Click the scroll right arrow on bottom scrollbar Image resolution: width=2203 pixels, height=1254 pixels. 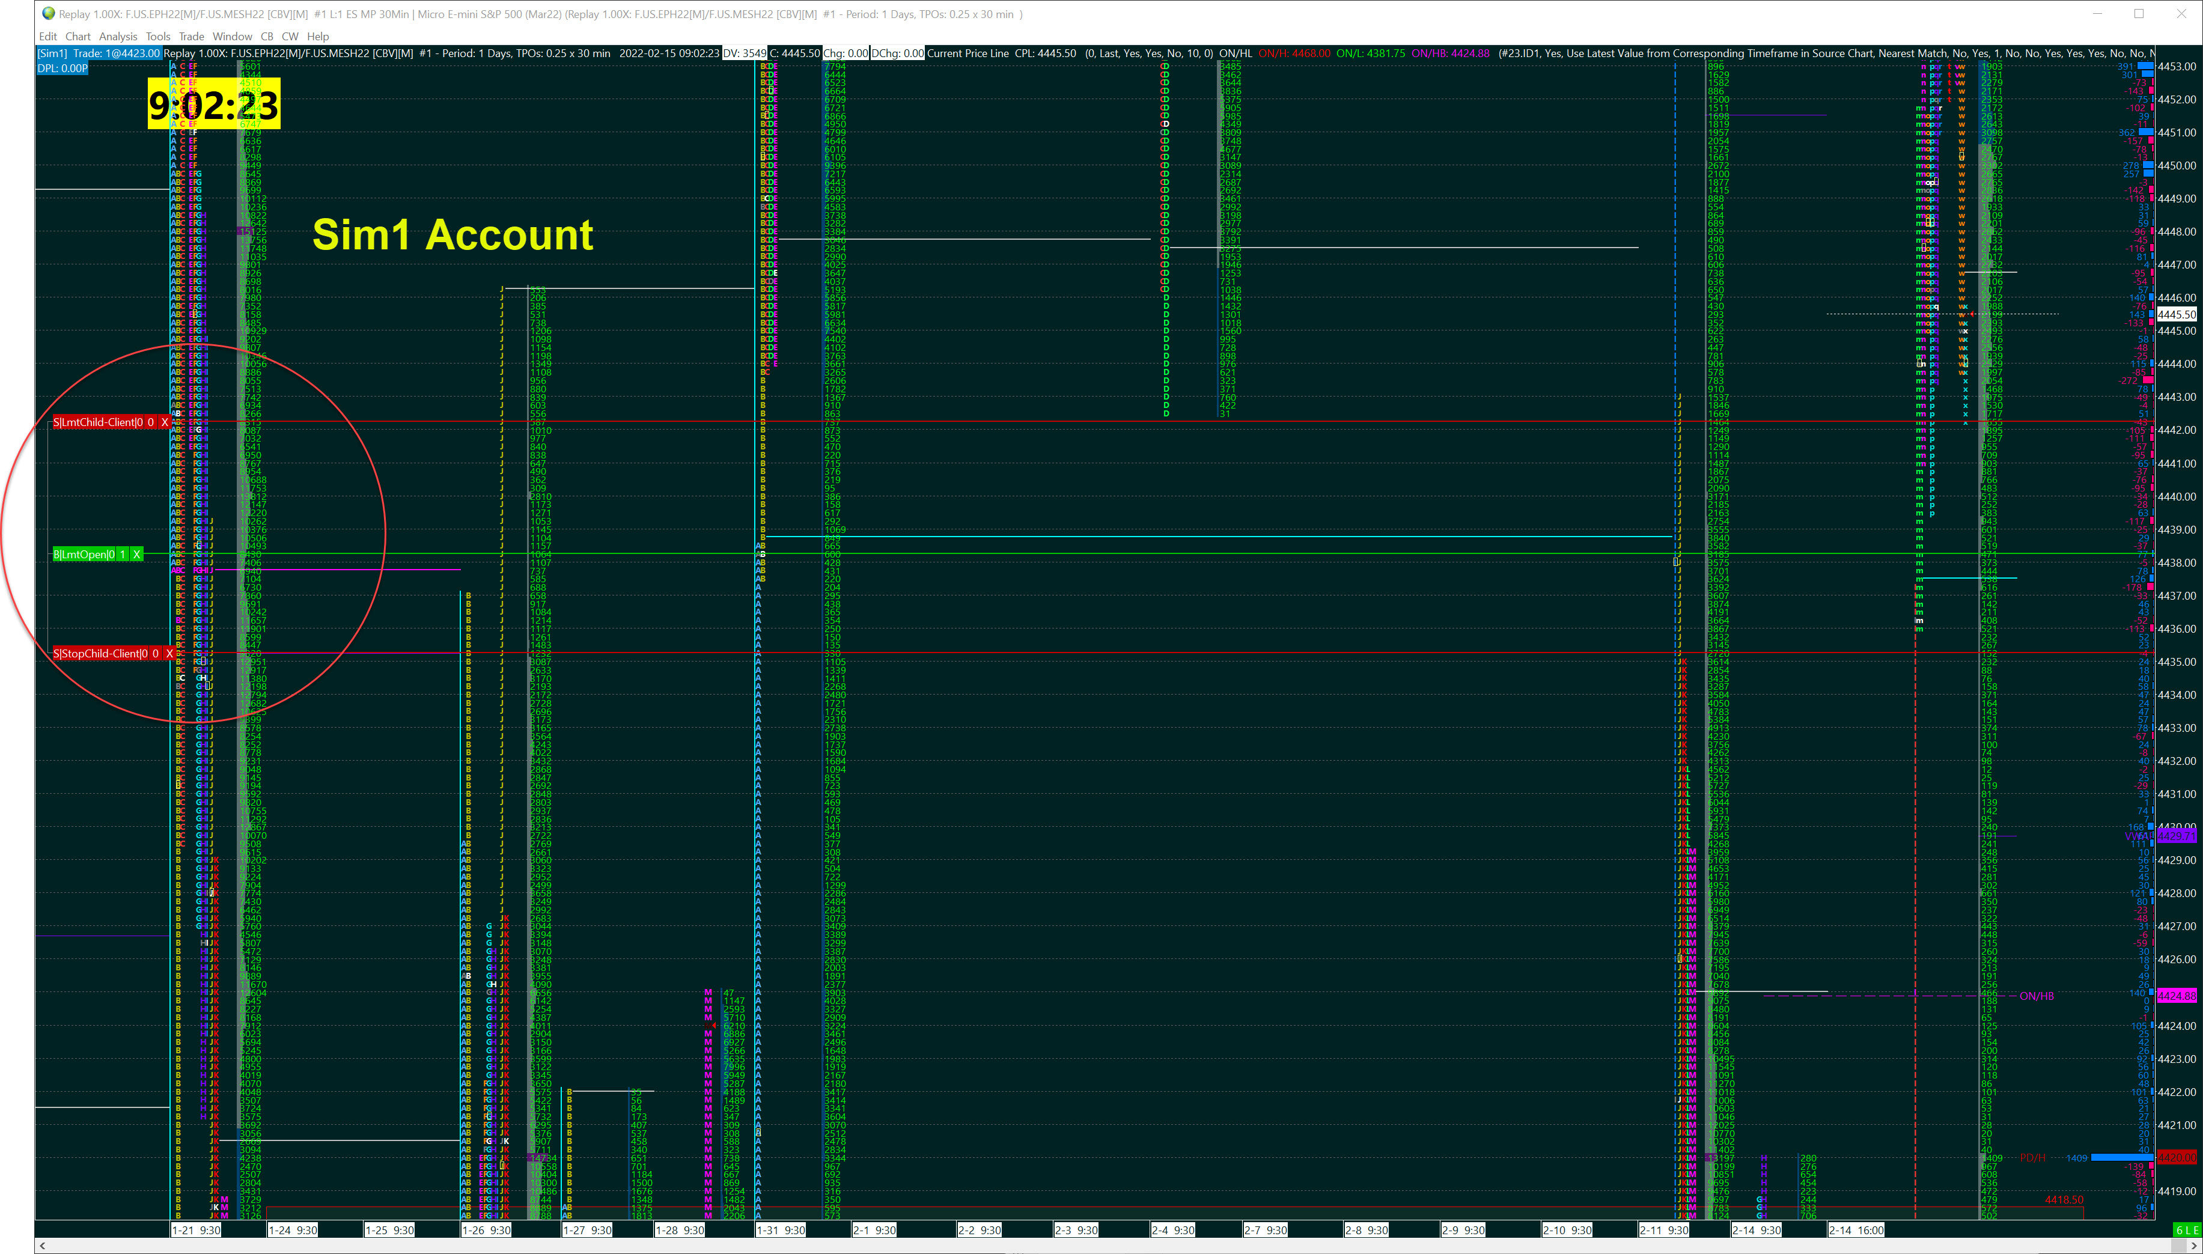pyautogui.click(x=2193, y=1246)
